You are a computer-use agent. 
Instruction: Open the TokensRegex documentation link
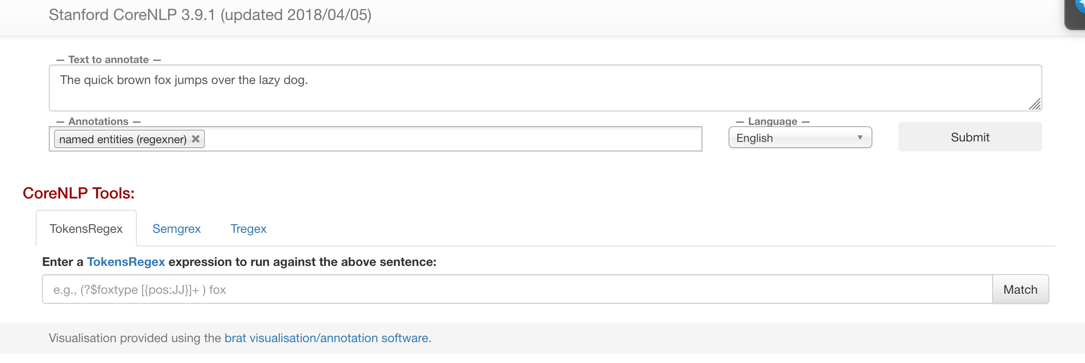pos(126,262)
